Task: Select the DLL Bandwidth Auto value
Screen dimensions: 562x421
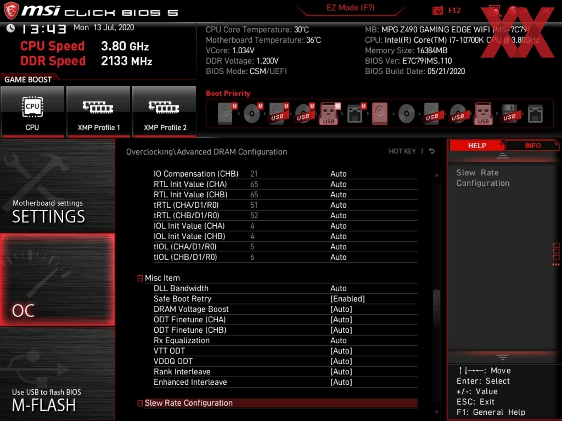Action: (x=338, y=289)
